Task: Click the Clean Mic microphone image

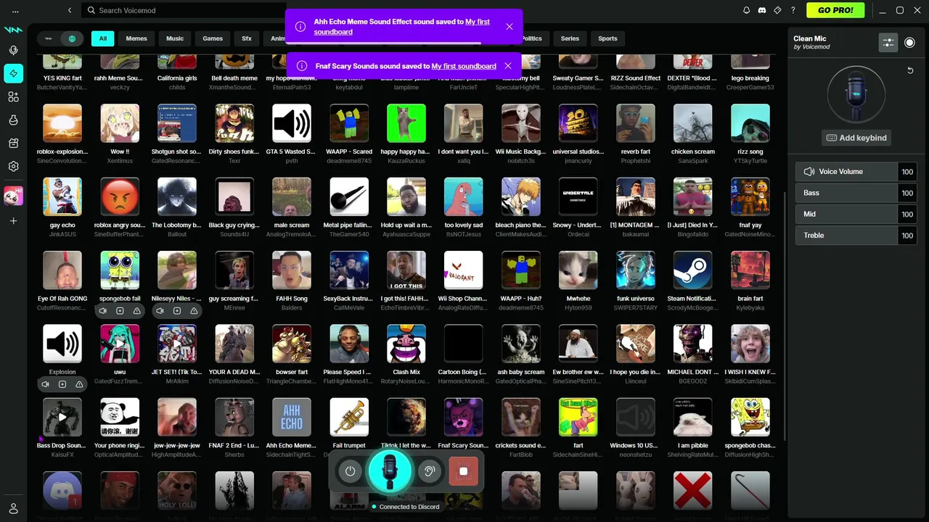Action: [856, 94]
